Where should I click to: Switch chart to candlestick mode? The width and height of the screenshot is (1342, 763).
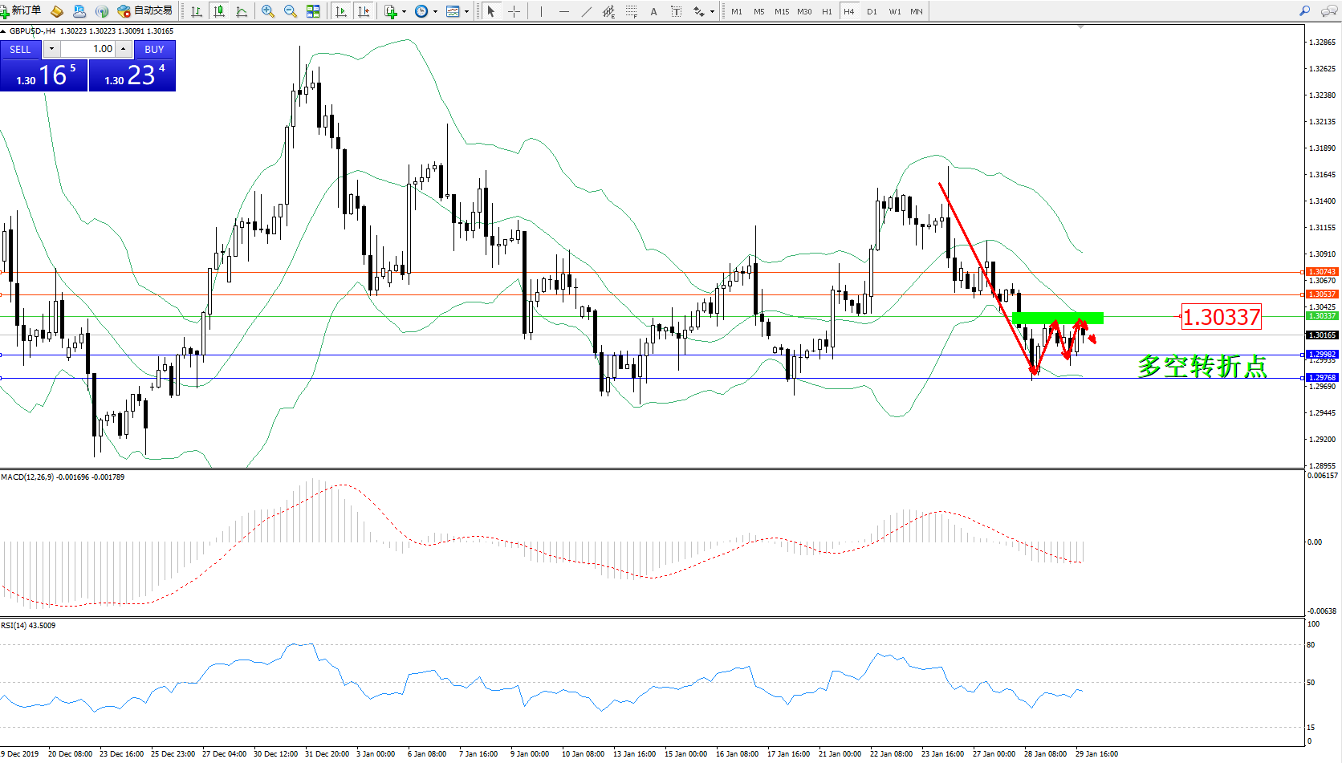coord(218,11)
